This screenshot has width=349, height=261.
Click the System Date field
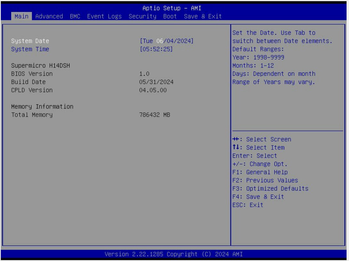tap(30, 41)
